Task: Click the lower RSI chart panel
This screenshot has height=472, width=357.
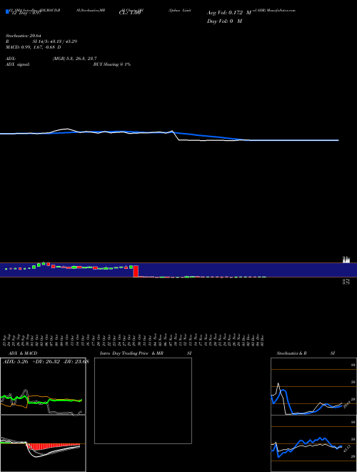Action: (x=313, y=443)
